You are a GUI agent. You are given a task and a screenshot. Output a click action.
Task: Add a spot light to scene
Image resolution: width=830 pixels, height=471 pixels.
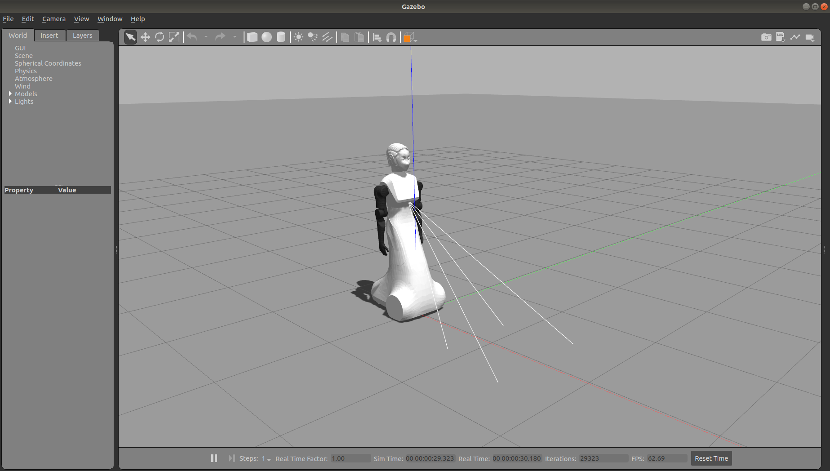(x=313, y=37)
